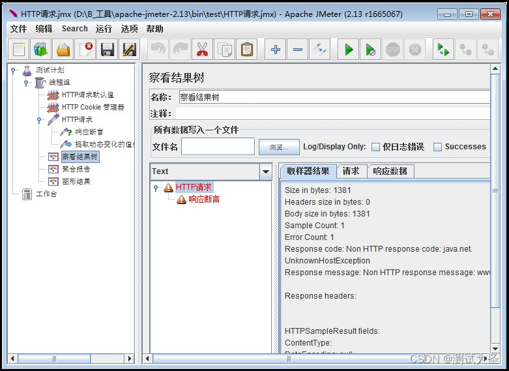Click the left tree horizontal scrollbar thumb
Viewport: 509px width, 371px height.
coord(54,359)
